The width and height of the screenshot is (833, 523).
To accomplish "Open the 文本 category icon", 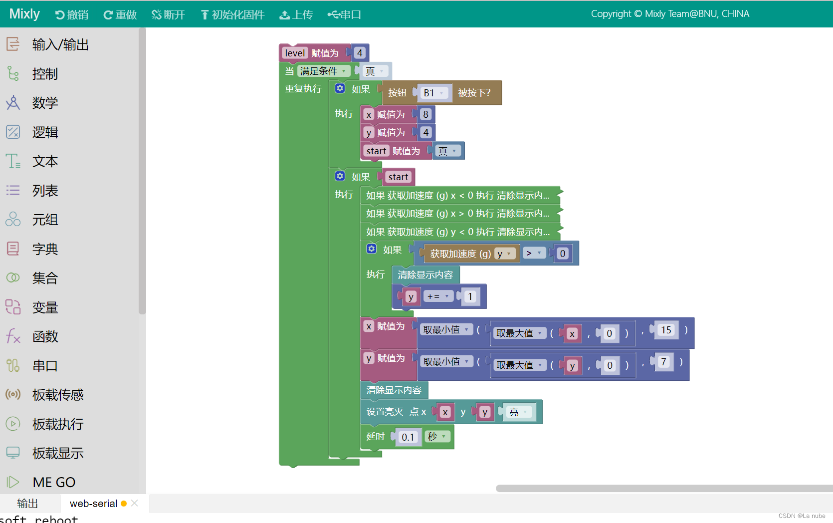I will tap(13, 161).
